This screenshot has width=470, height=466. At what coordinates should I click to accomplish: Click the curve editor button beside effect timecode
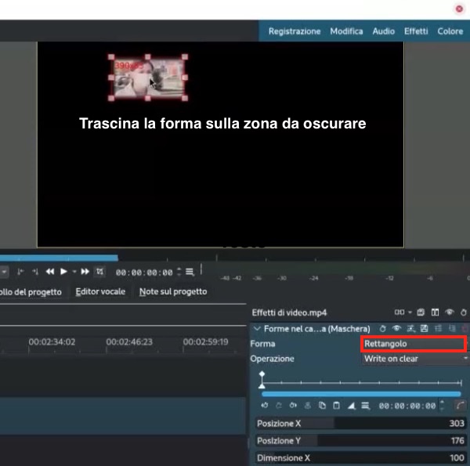coord(461,406)
